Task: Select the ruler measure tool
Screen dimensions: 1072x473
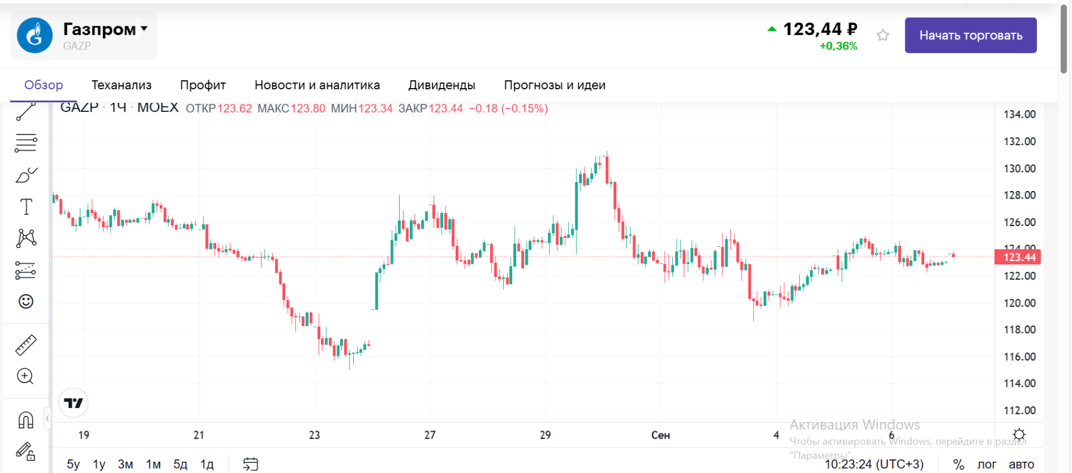Action: (26, 345)
